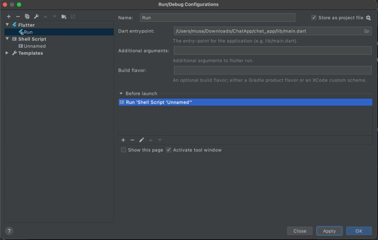378x240 pixels.
Task: Click the Close button
Action: click(x=300, y=231)
